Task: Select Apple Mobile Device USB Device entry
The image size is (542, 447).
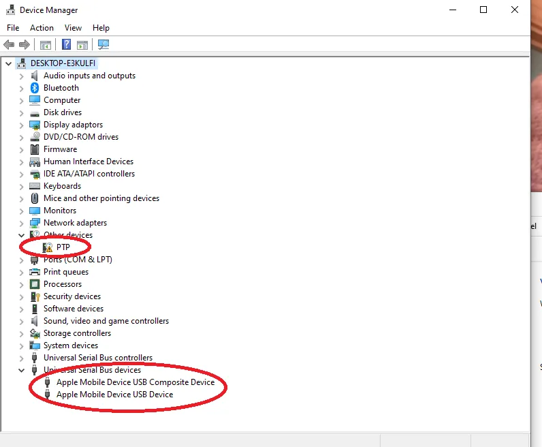Action: pyautogui.click(x=115, y=395)
